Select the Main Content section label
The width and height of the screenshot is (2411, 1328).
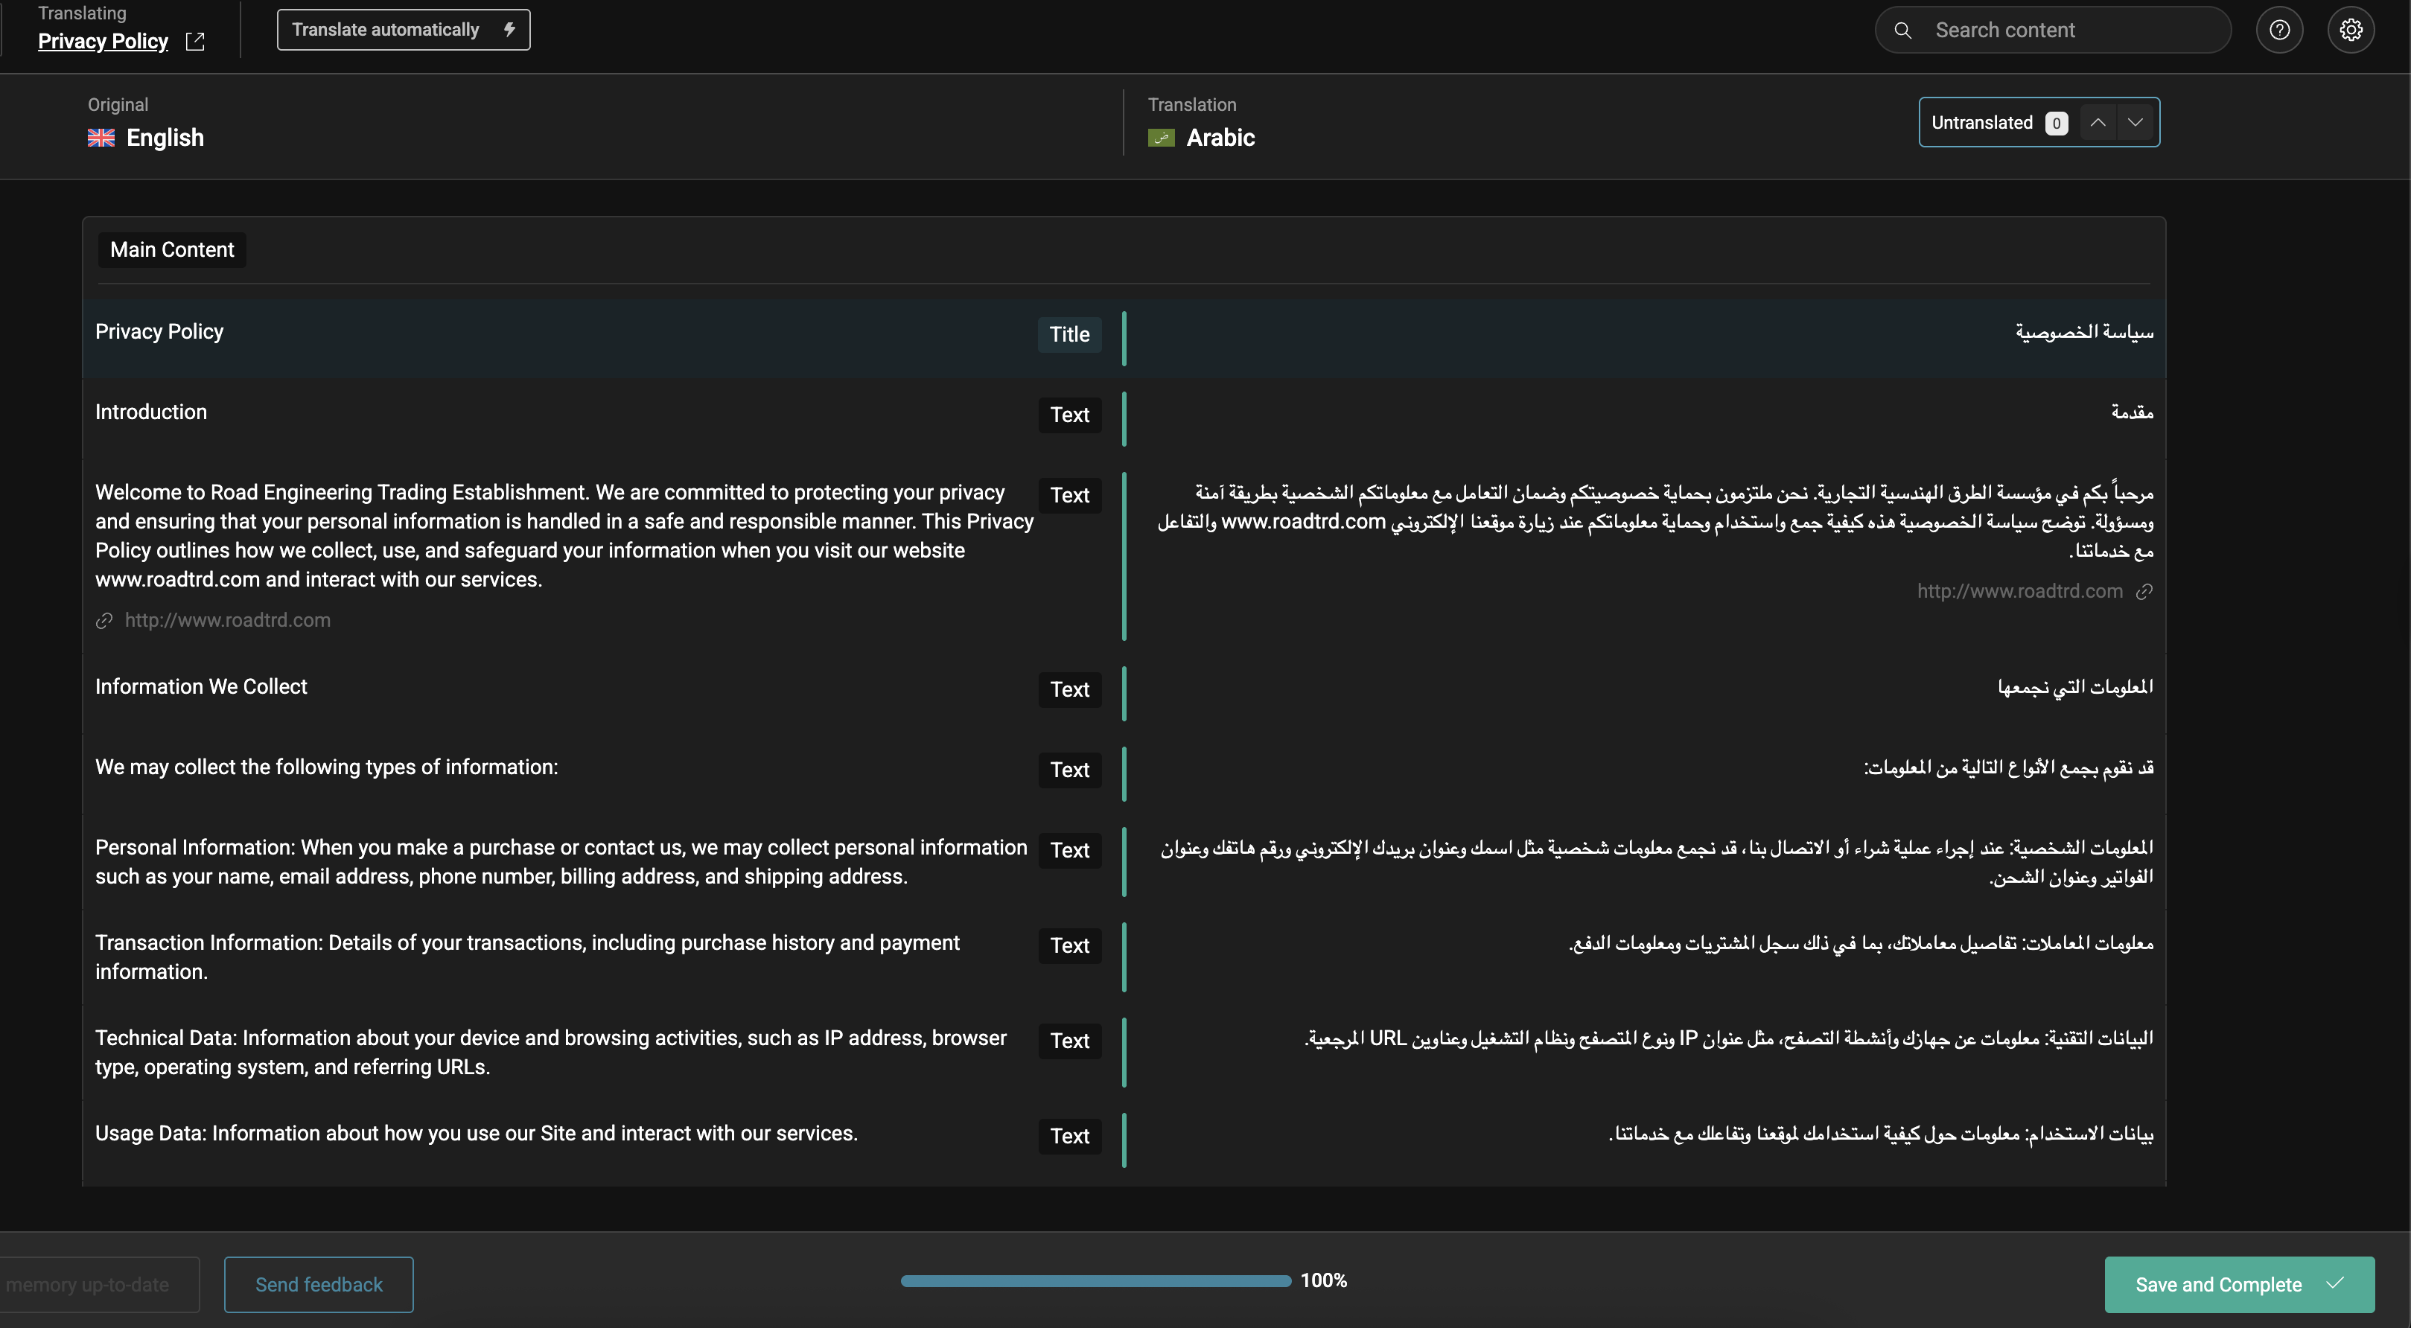[172, 250]
